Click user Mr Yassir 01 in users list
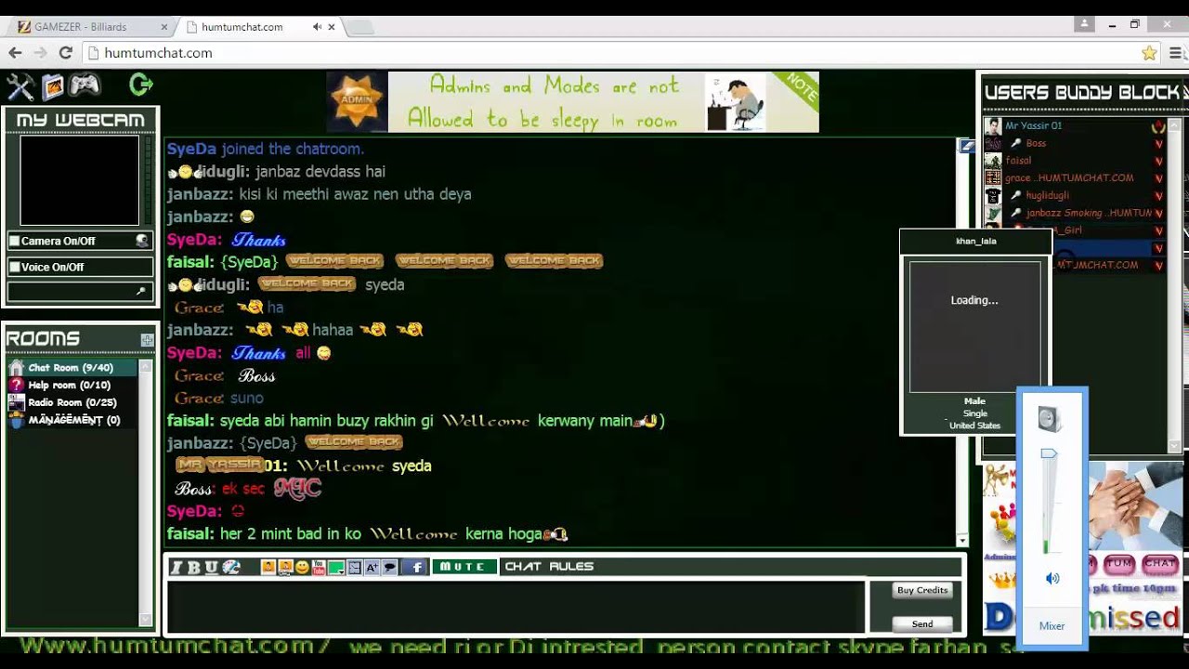 tap(1033, 126)
